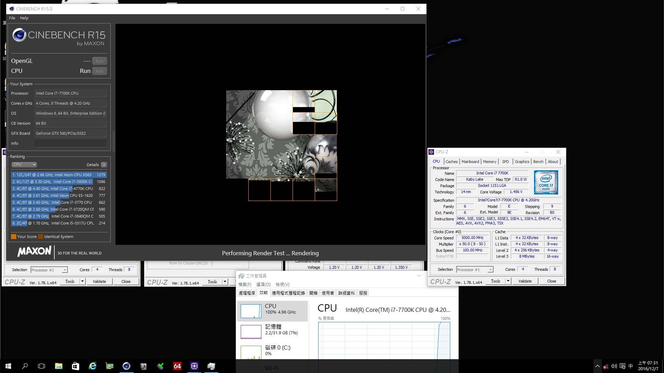This screenshot has height=373, width=664.
Task: Select the CPU performance item in Task Manager
Action: tap(273, 311)
